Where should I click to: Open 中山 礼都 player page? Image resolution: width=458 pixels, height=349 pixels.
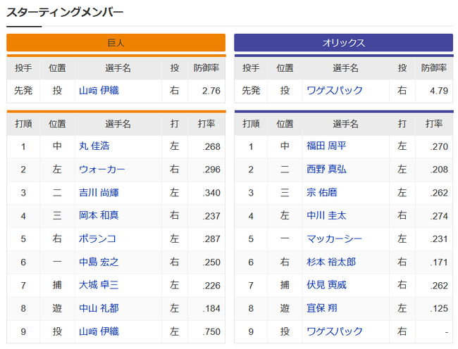click(99, 308)
